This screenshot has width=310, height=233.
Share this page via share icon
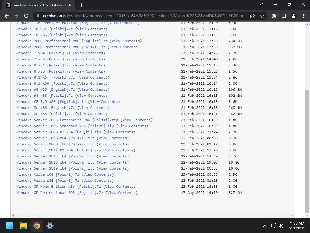click(252, 16)
